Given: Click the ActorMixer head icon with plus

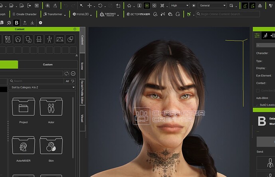Looking at the screenshot, I should pyautogui.click(x=155, y=14).
